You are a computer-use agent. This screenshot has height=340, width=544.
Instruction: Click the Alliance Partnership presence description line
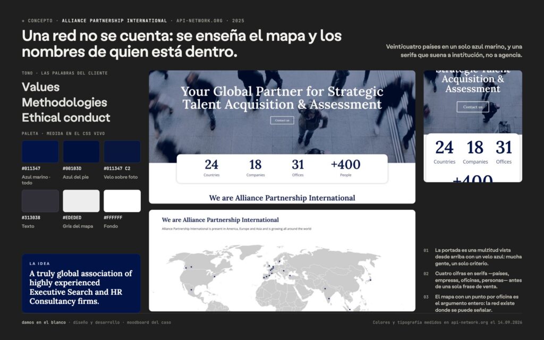click(x=236, y=229)
